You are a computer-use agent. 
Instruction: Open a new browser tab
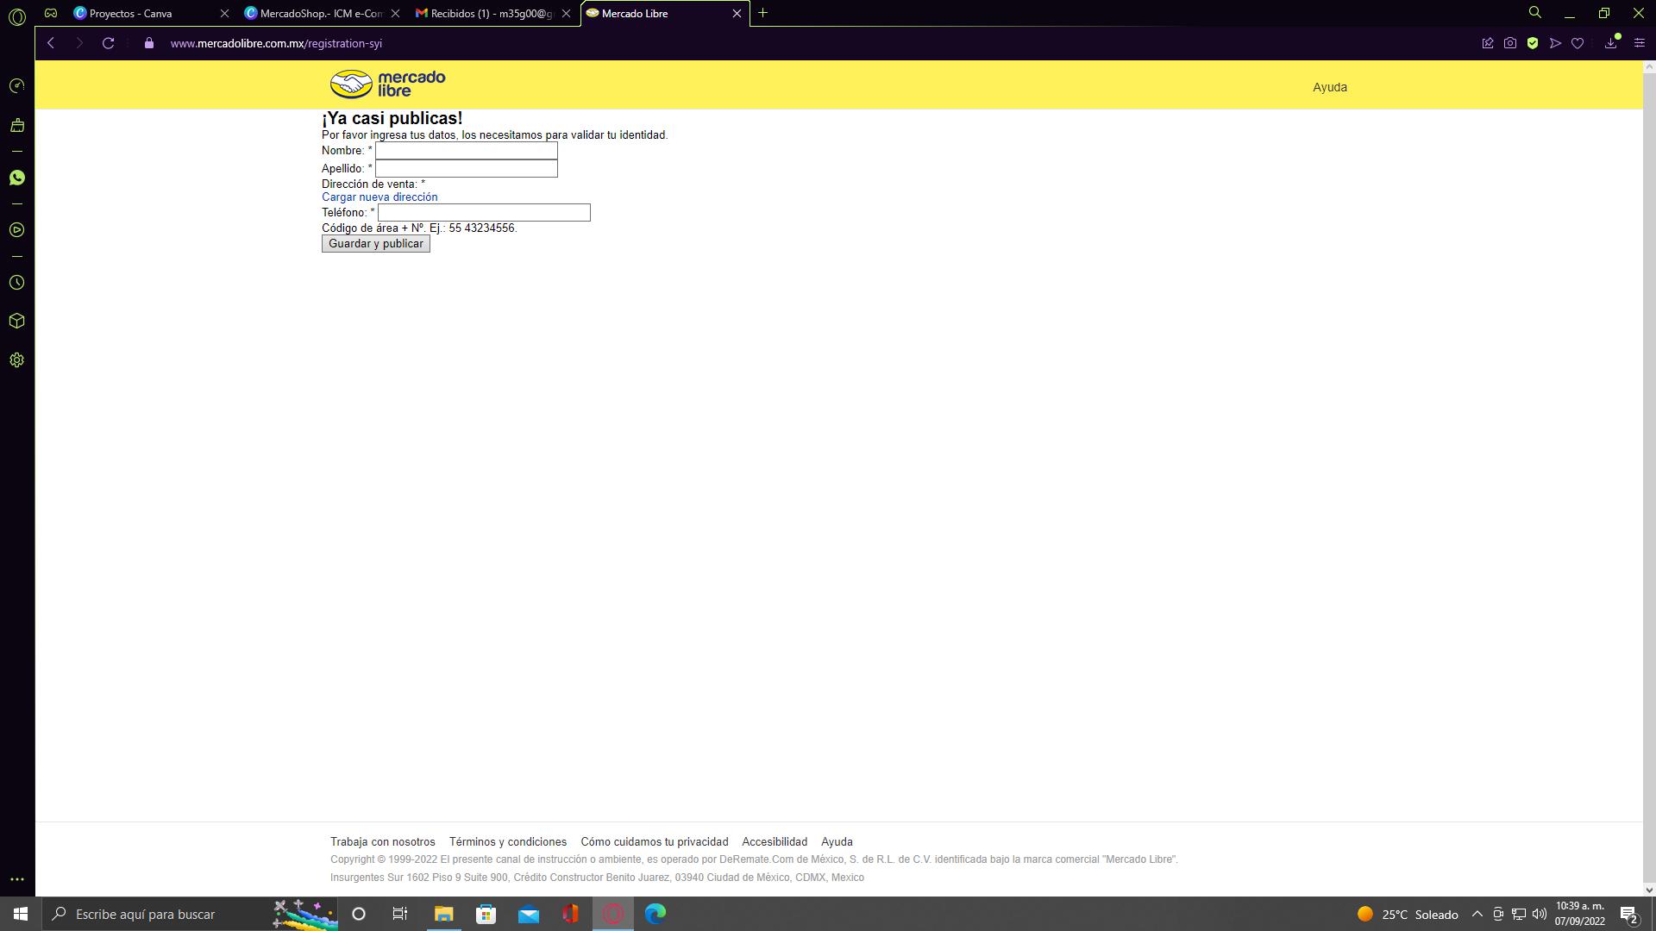pos(762,13)
